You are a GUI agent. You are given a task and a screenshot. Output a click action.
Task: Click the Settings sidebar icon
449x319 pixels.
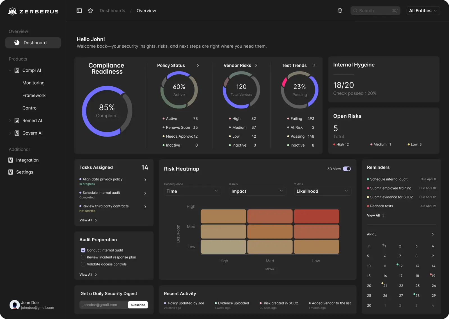coord(11,172)
